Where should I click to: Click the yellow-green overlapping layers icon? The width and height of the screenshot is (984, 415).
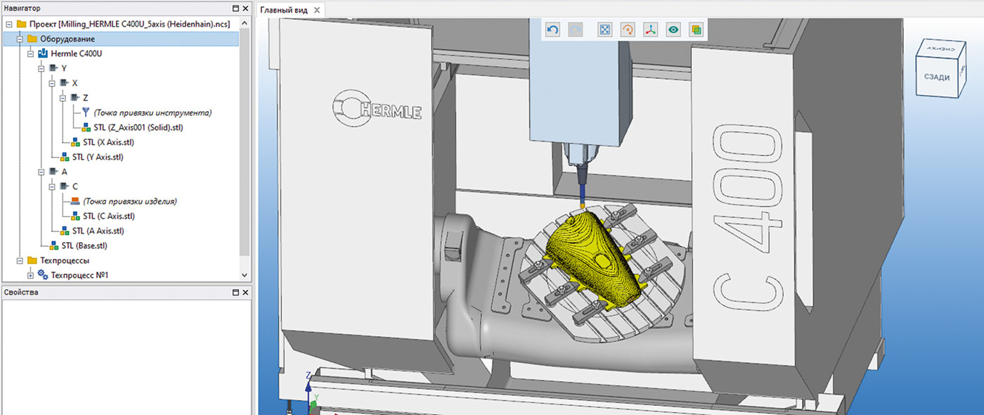(x=697, y=30)
